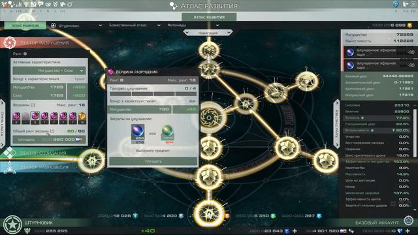
Task: Click the Сила 1785 bonus row
Action: (x=49, y=95)
